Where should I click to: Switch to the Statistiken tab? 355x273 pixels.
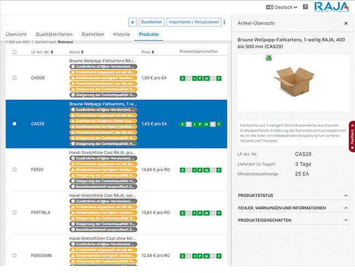93,34
